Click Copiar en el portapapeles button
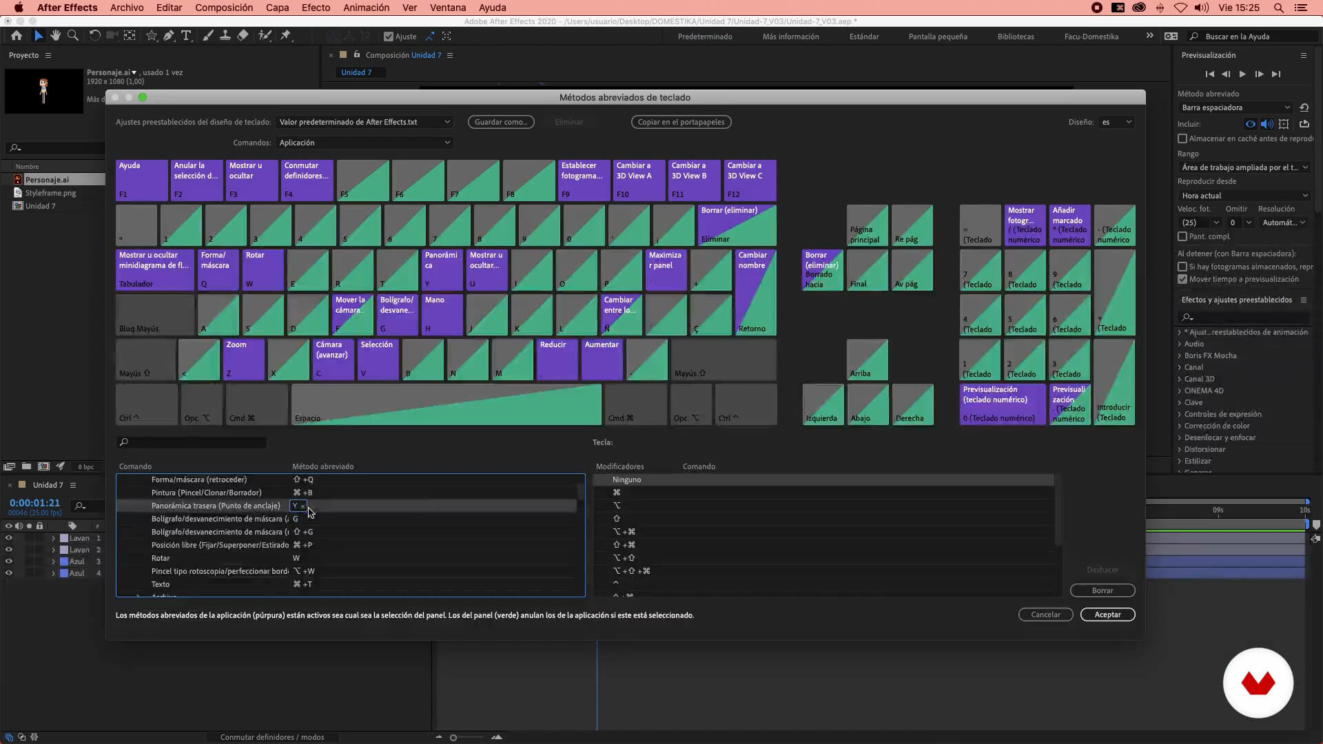Screen dimensions: 1323x744 click(x=681, y=122)
